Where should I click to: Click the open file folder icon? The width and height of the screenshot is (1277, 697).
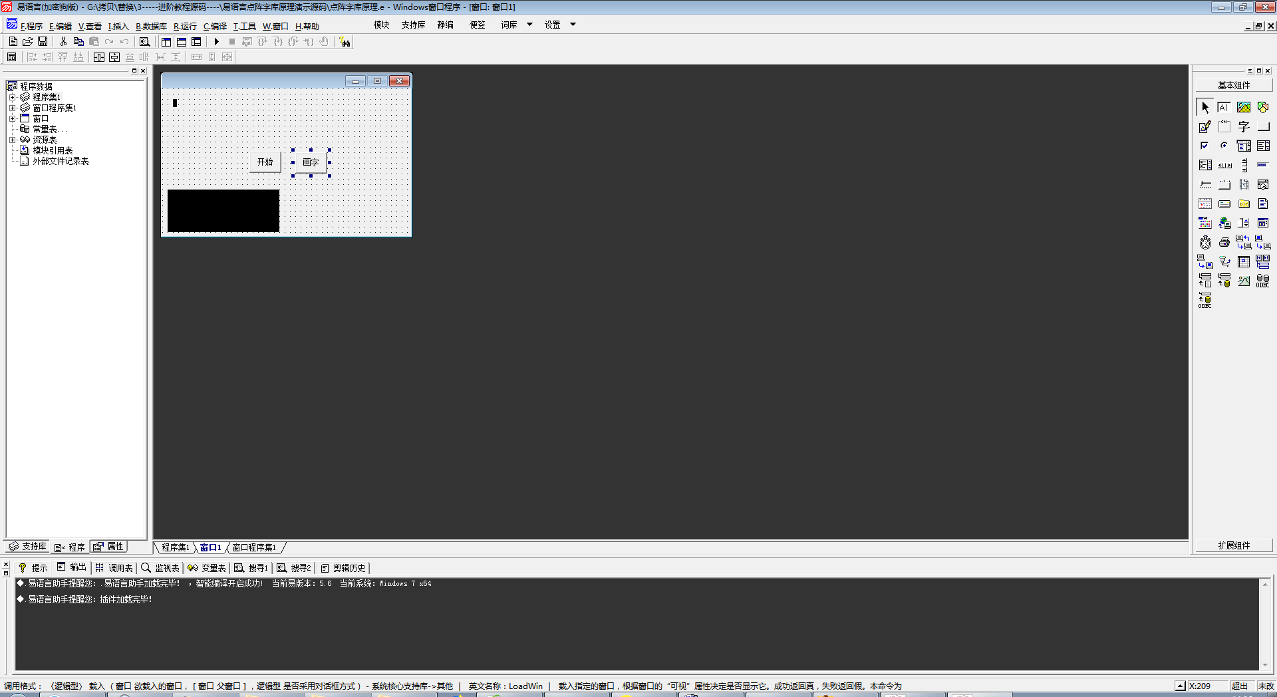pos(28,41)
